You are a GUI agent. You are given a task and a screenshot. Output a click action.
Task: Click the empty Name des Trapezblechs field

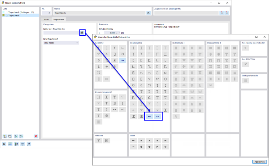click(61, 33)
